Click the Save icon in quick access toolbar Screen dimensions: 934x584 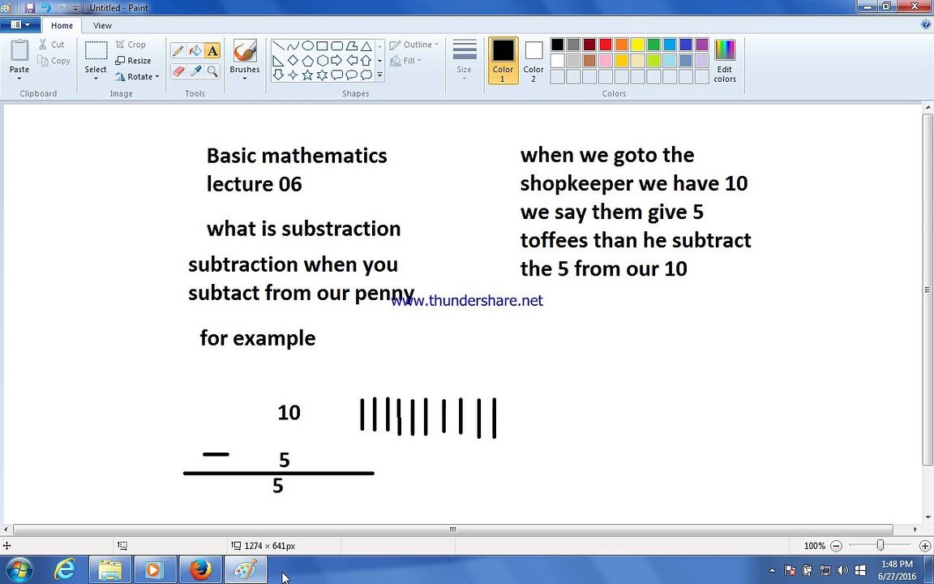(29, 8)
